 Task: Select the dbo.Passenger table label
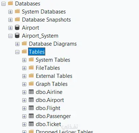pos(53,116)
